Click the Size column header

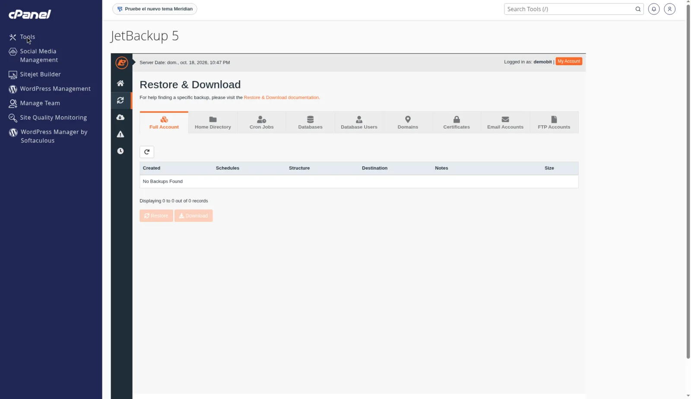point(549,168)
